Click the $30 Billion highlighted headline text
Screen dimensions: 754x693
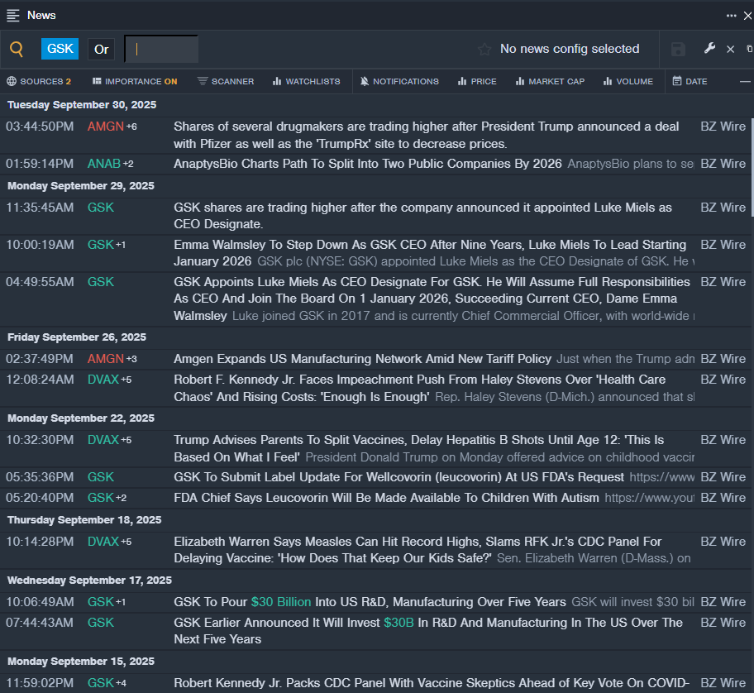[281, 602]
